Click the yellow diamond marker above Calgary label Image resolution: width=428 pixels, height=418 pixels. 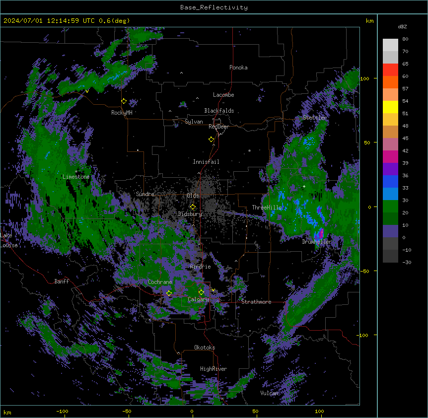tap(202, 292)
